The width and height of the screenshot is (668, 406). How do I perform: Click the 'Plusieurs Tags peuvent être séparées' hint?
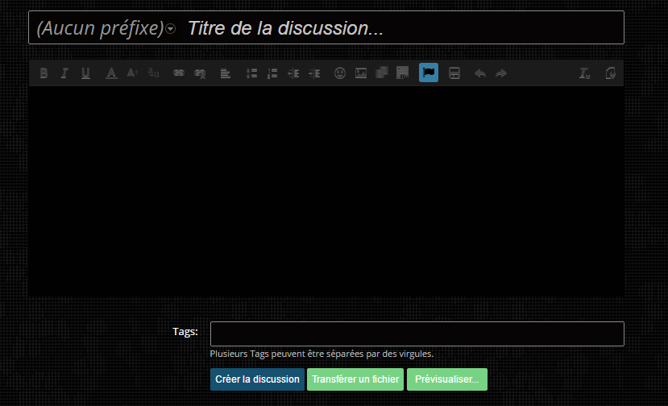pyautogui.click(x=322, y=354)
